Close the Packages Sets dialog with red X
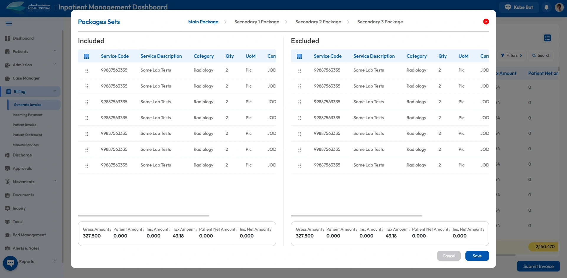The width and height of the screenshot is (567, 278). (x=486, y=22)
